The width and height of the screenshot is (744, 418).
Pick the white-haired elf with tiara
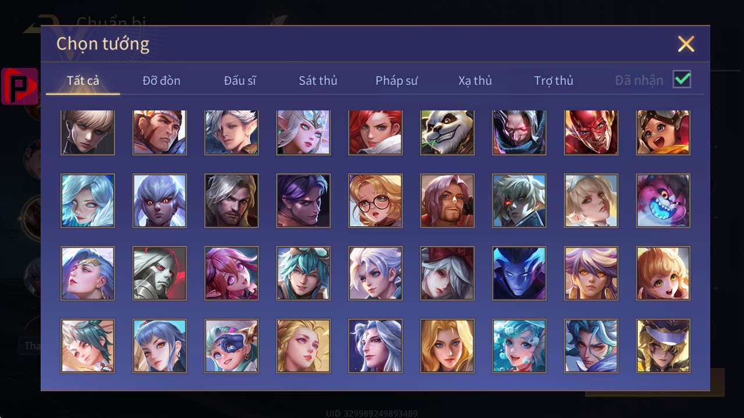(x=303, y=132)
